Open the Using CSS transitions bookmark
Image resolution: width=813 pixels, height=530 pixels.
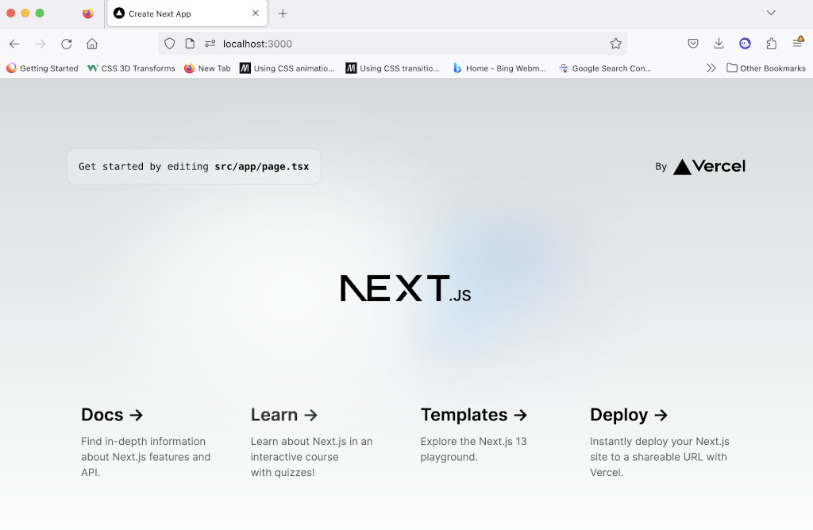(392, 68)
